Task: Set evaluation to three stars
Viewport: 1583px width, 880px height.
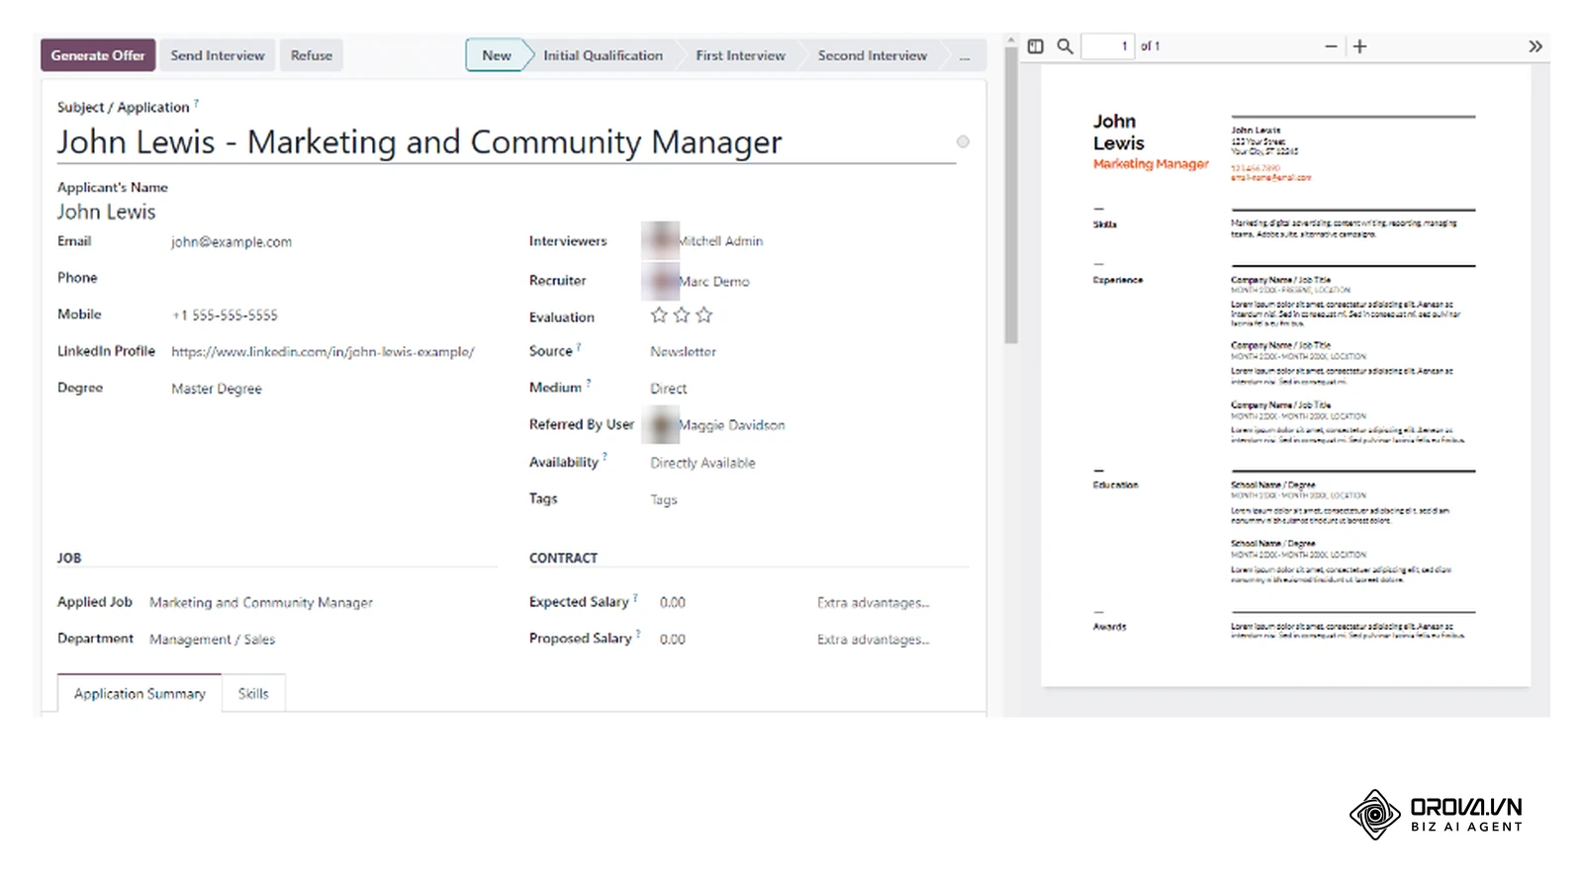Action: point(703,315)
